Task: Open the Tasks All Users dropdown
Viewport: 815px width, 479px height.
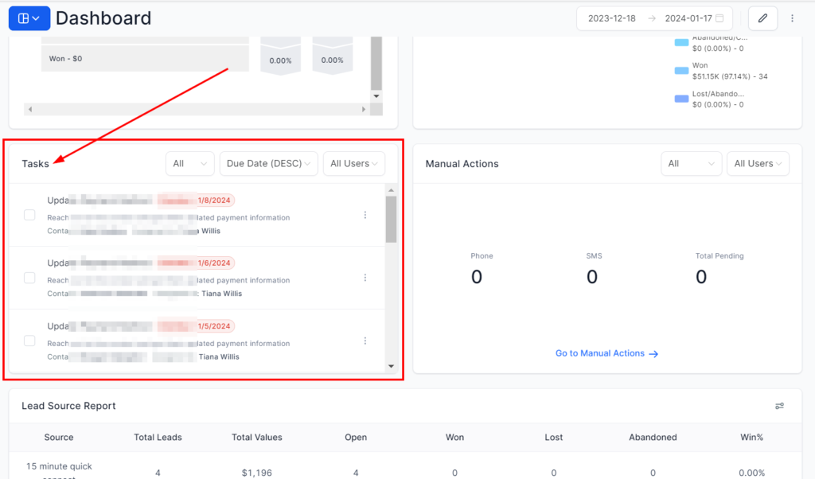Action: pyautogui.click(x=354, y=164)
